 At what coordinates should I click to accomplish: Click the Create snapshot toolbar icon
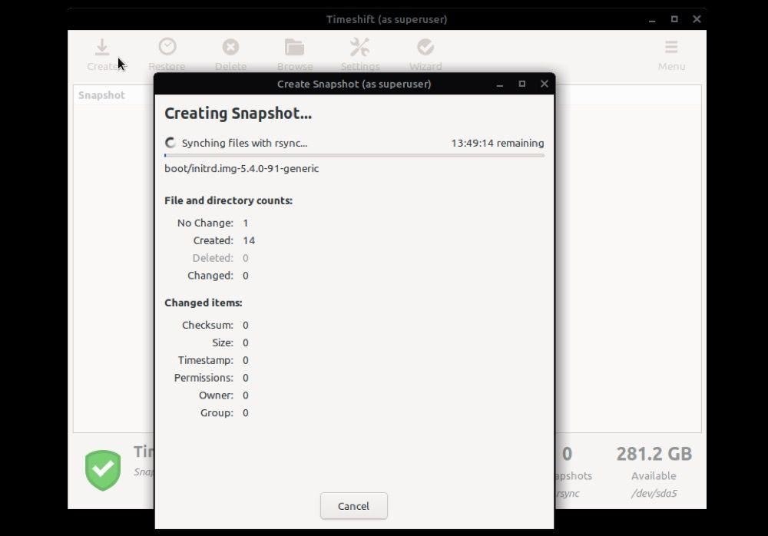click(x=101, y=48)
